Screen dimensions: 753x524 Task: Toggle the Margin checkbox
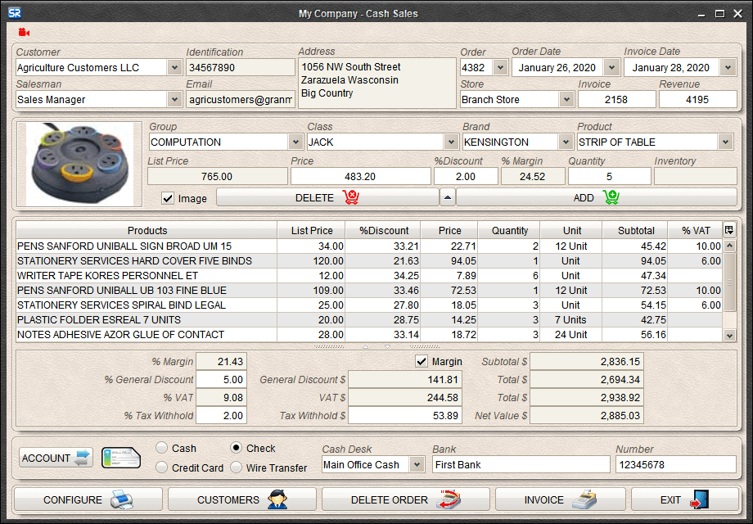tap(422, 361)
